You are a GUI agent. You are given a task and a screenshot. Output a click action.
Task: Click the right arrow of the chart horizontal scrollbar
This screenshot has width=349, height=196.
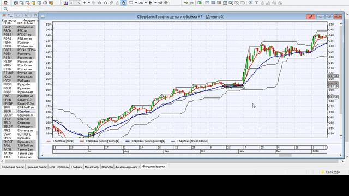coord(340,155)
